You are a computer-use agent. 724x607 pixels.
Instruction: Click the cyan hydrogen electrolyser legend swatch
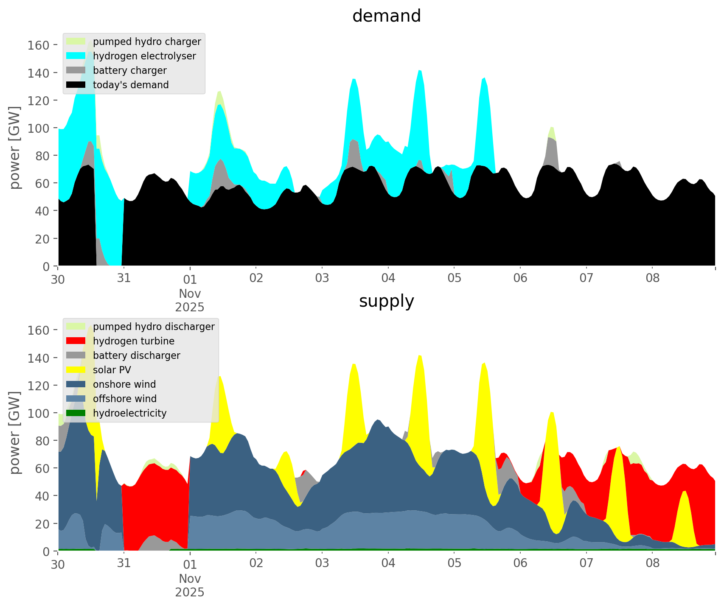(76, 56)
